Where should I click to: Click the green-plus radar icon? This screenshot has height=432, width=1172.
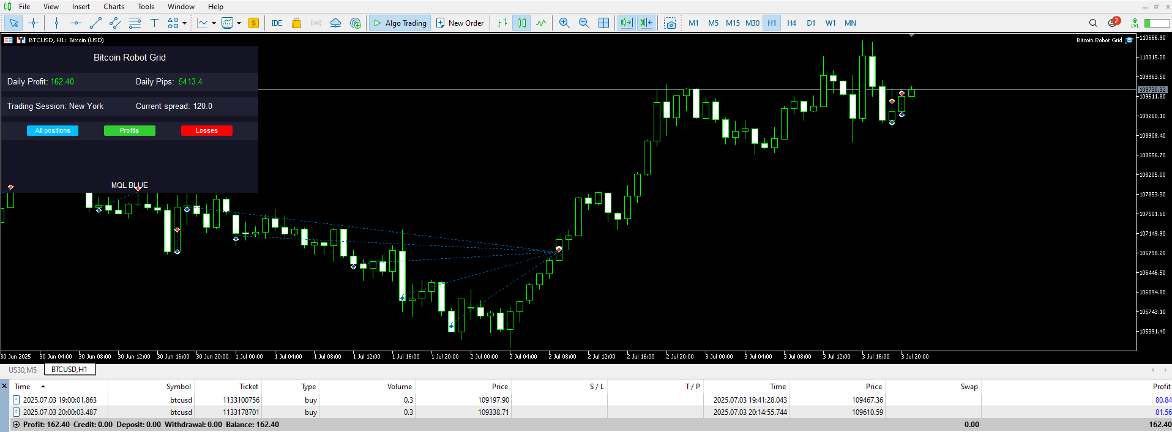[x=356, y=23]
